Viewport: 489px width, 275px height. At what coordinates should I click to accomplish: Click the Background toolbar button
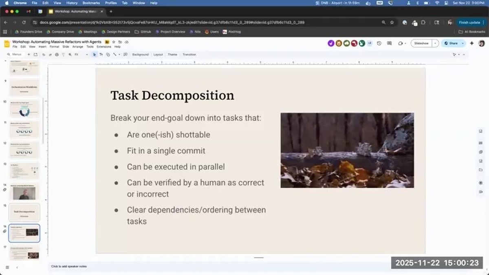(x=140, y=55)
